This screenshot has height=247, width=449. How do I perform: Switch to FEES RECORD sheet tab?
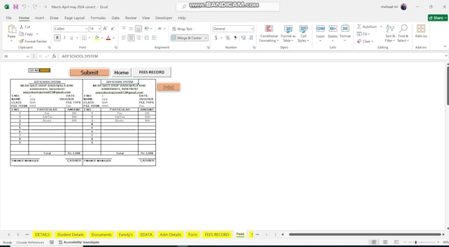pos(217,234)
